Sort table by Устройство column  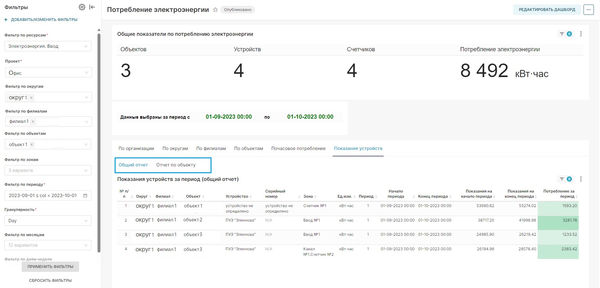click(x=251, y=197)
